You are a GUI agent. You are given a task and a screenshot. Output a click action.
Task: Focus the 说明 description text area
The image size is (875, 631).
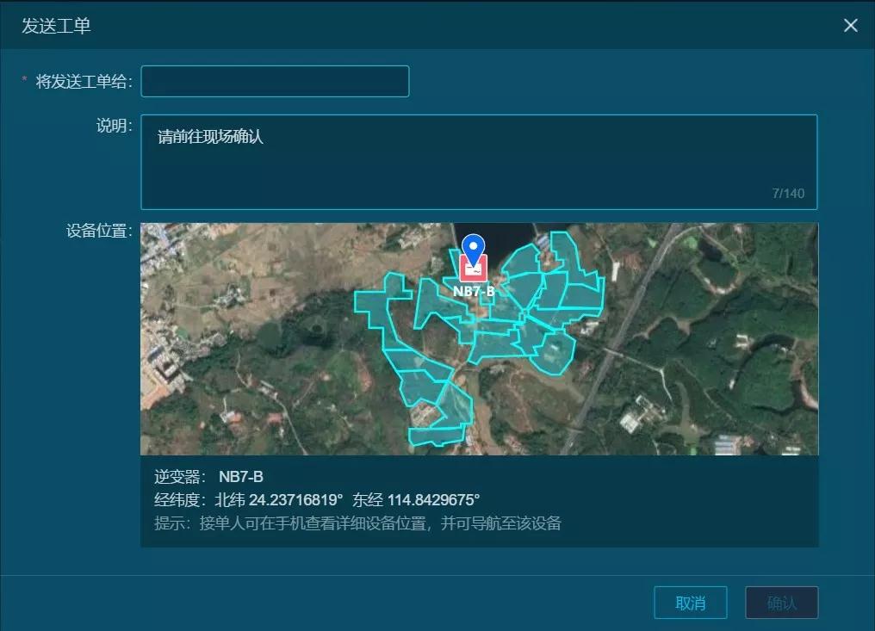pyautogui.click(x=478, y=162)
